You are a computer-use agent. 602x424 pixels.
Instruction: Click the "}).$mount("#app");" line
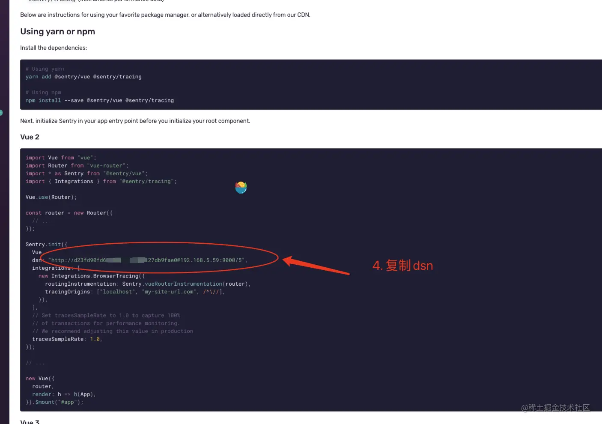click(54, 402)
